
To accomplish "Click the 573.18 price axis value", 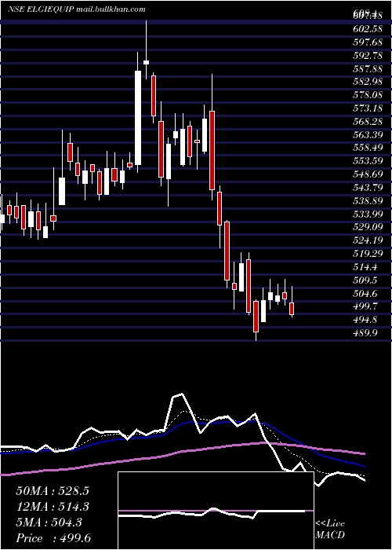I will [368, 108].
